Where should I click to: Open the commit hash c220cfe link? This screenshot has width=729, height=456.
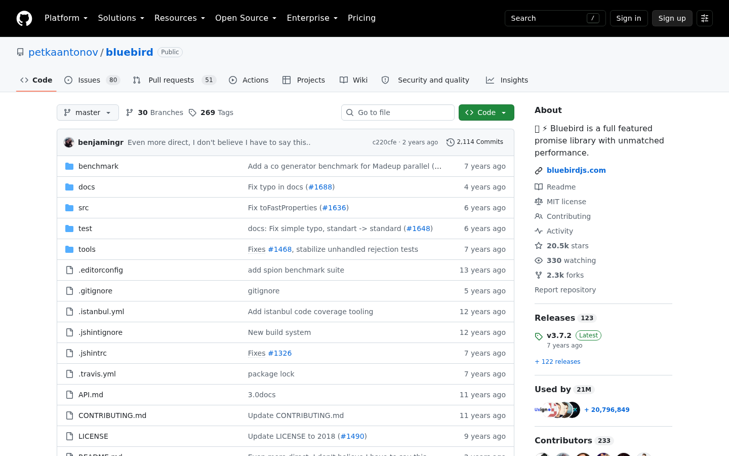tap(384, 142)
